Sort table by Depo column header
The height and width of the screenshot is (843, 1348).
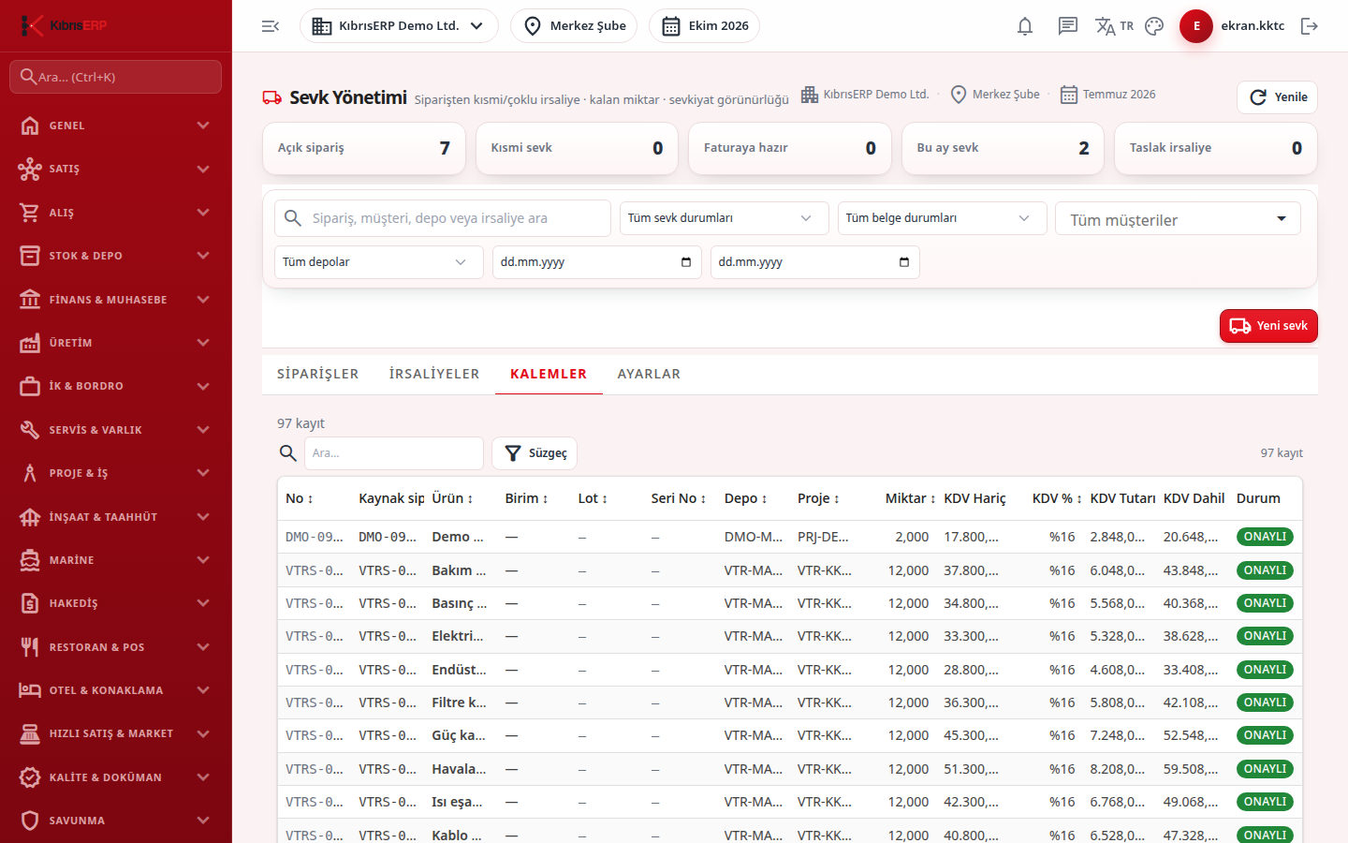pos(746,498)
